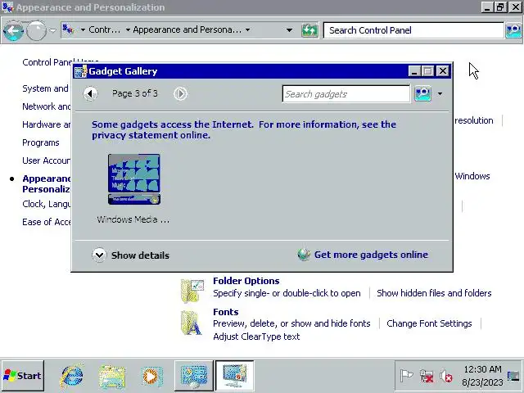
Task: Open Clock, Language sidebar category
Action: 46,204
